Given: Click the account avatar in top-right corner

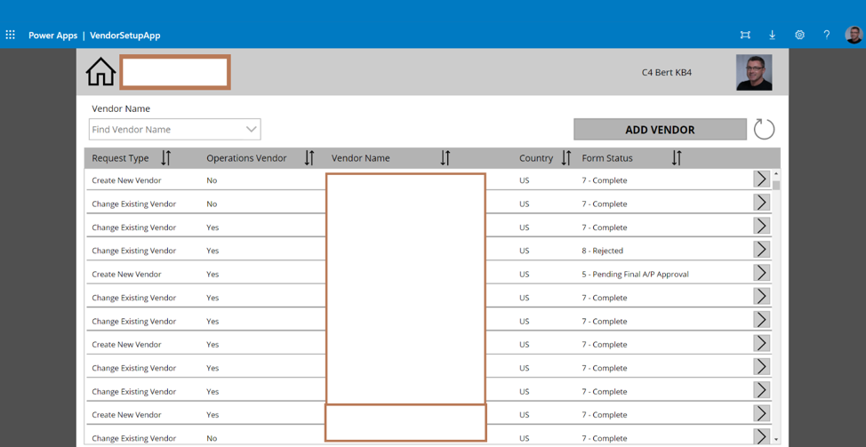Looking at the screenshot, I should (x=854, y=35).
